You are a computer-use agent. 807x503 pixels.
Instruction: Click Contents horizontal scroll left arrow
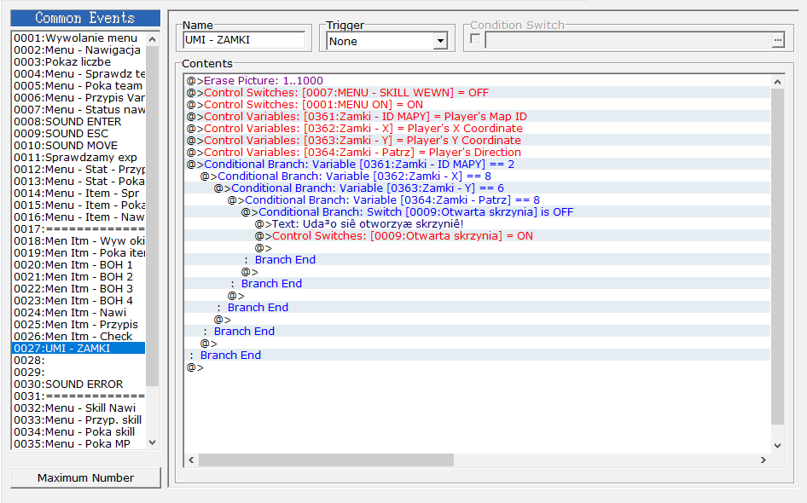pyautogui.click(x=191, y=460)
